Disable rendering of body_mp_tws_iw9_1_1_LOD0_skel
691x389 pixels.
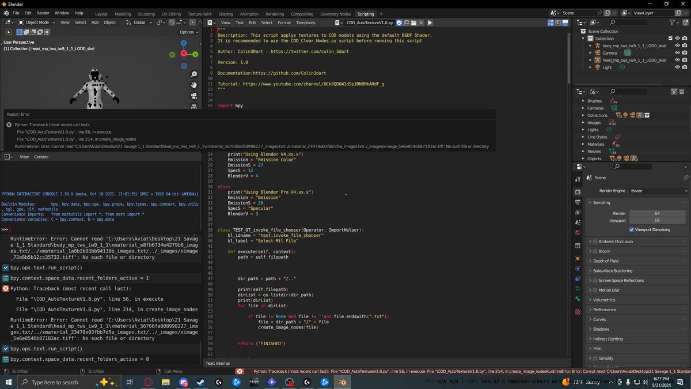[685, 46]
